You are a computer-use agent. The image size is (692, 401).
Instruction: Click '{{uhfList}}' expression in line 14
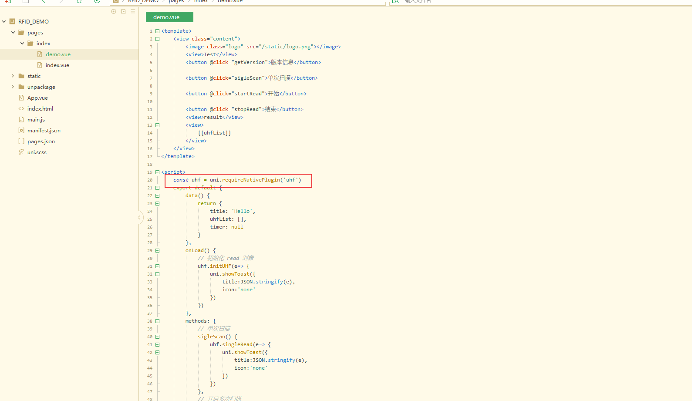click(x=214, y=133)
